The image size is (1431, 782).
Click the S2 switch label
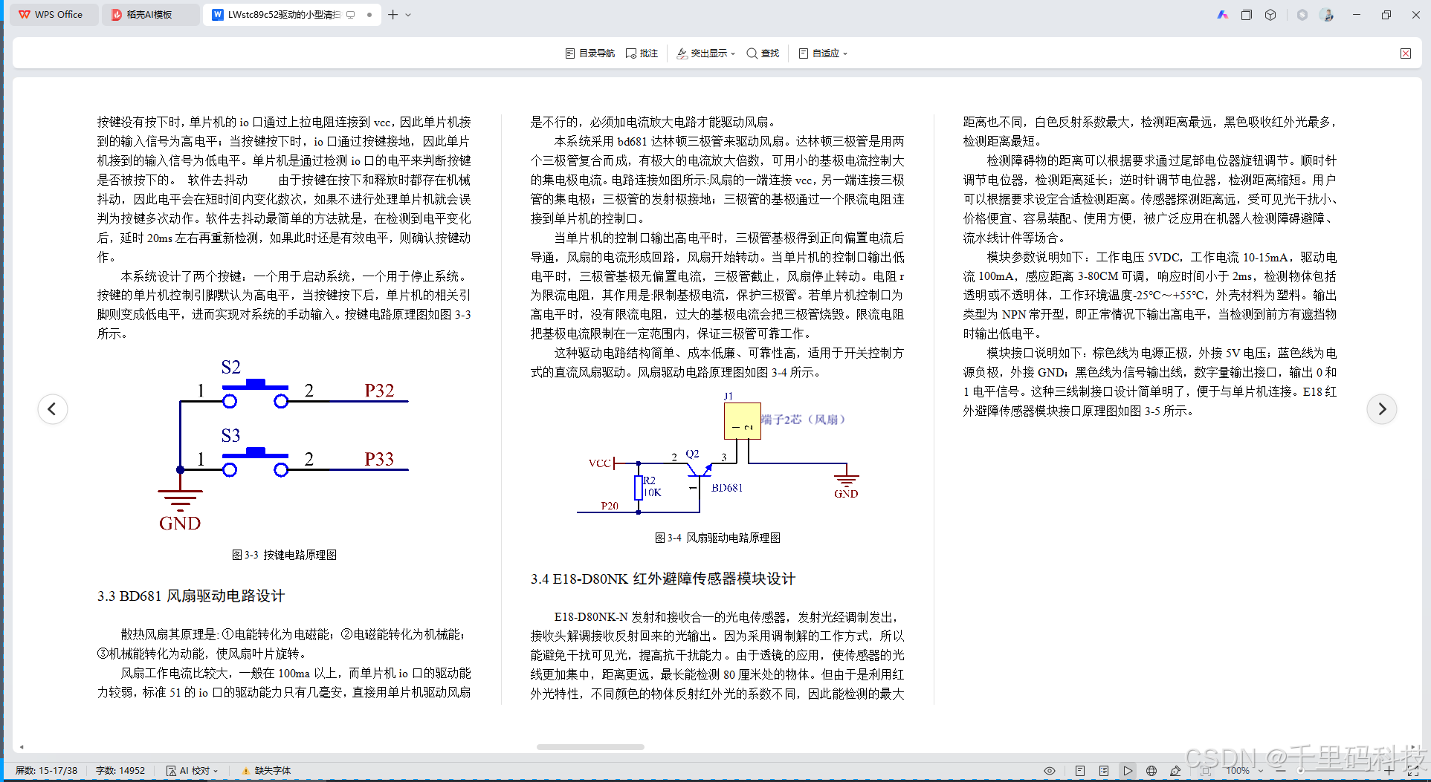[230, 367]
